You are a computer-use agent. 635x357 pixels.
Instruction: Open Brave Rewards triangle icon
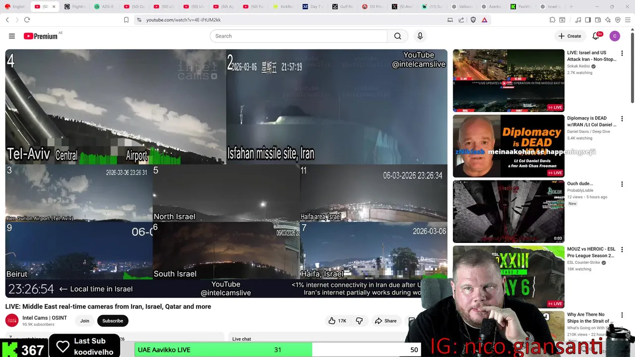[485, 20]
